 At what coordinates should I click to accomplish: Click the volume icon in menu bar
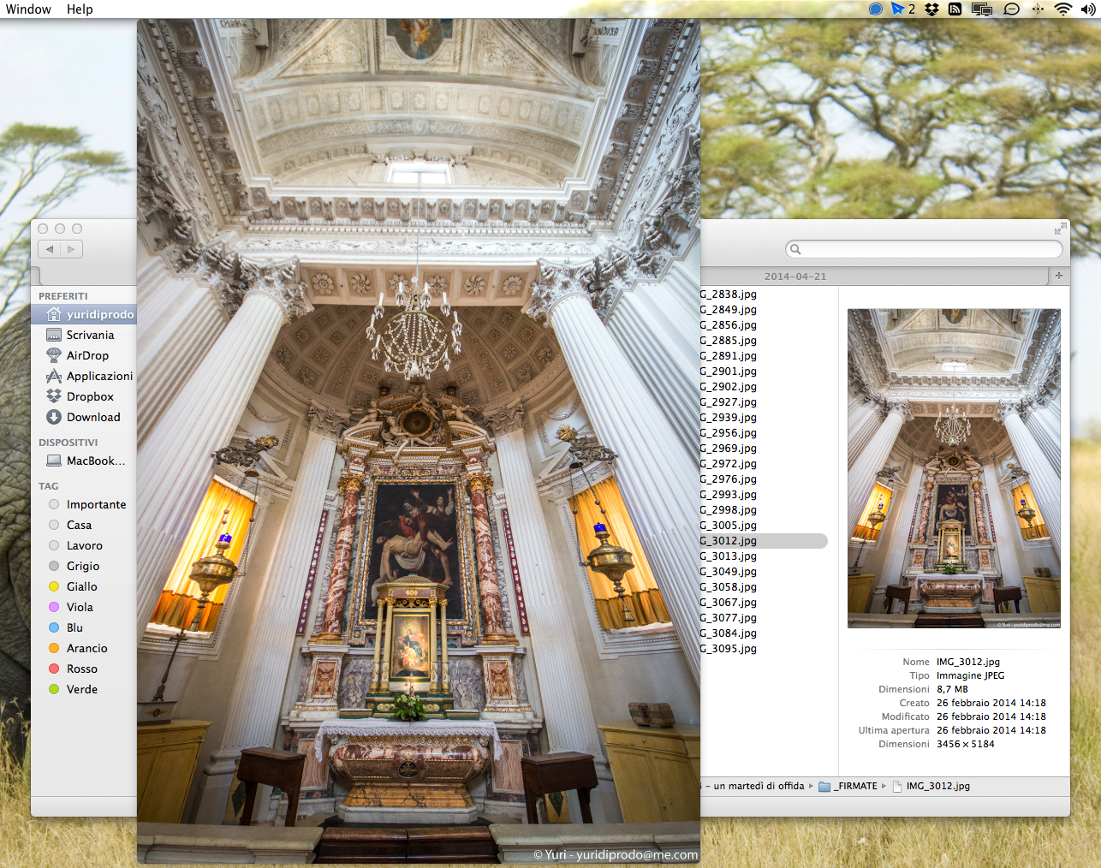(x=1087, y=9)
